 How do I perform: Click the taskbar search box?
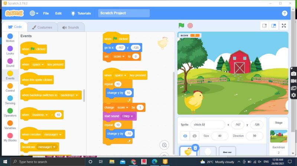[x=48, y=162]
